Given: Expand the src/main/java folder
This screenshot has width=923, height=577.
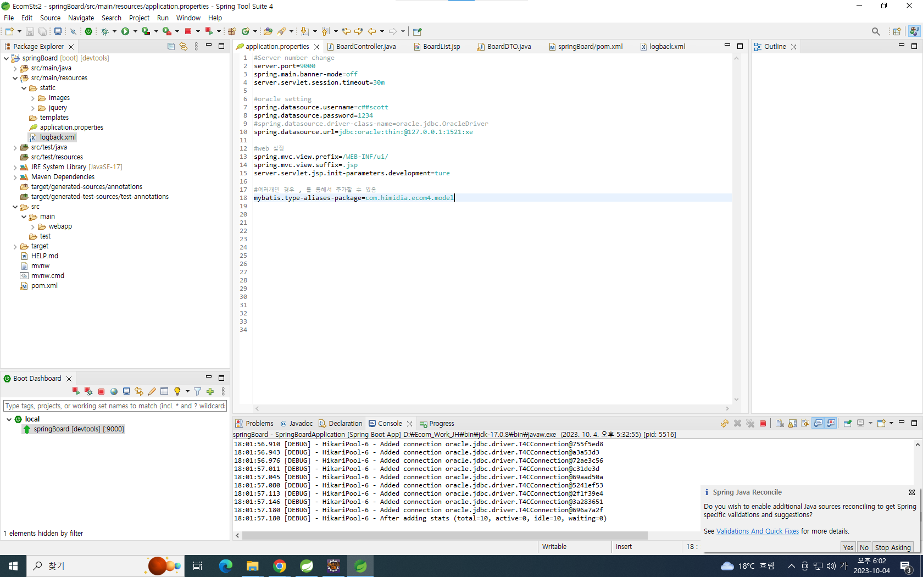Looking at the screenshot, I should pyautogui.click(x=15, y=68).
